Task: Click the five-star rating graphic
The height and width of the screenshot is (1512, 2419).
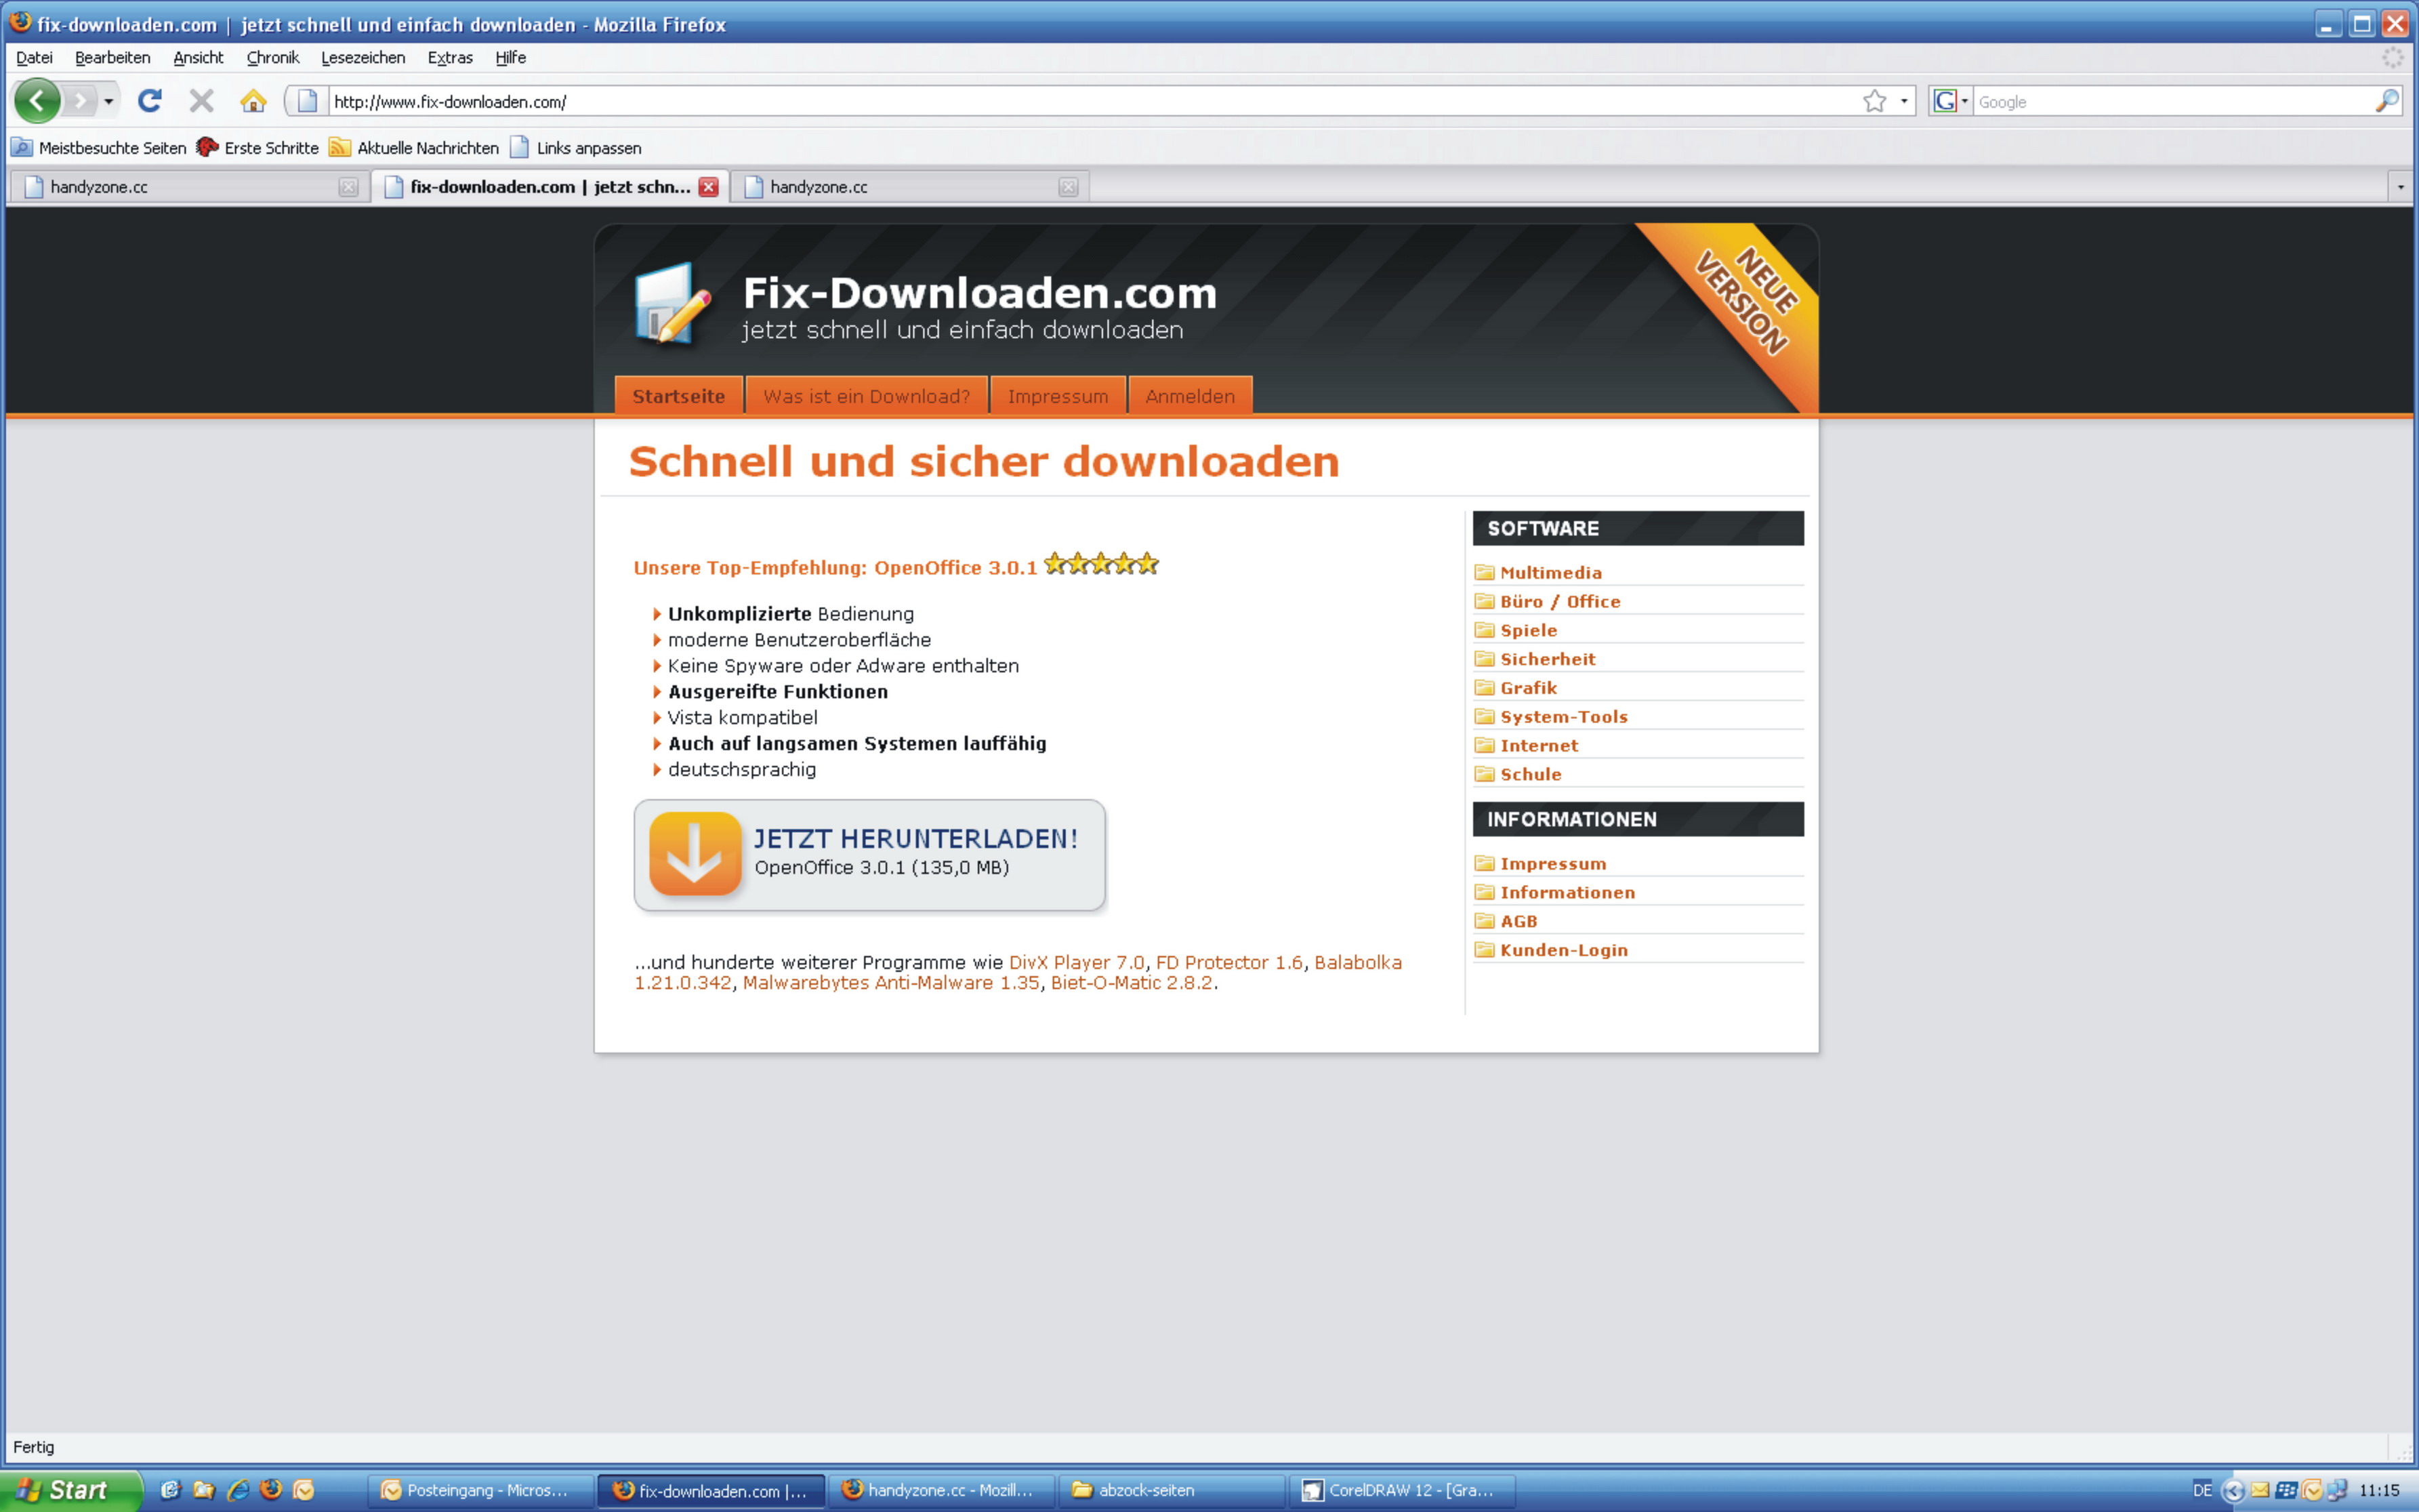Action: click(x=1100, y=564)
